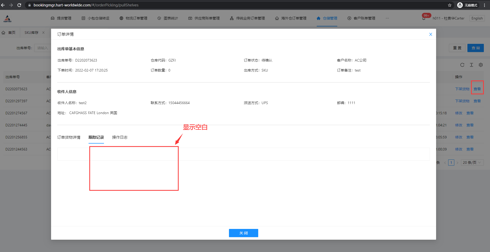Viewport: 490px width, 252px height.
Task: Open table column settings gear icon
Action: [481, 65]
